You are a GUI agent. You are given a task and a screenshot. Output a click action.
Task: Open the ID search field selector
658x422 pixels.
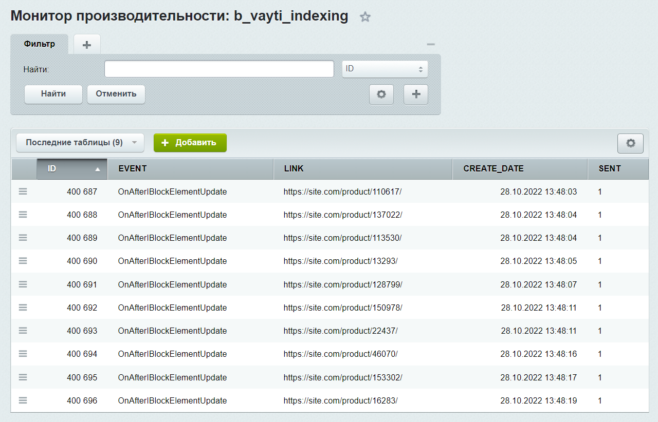click(385, 69)
